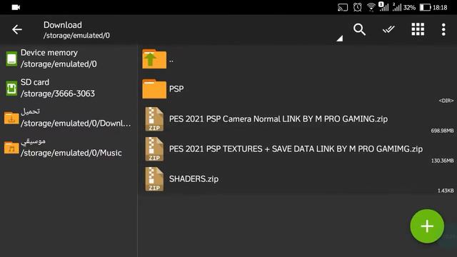Click the music folder bookmark icon
The height and width of the screenshot is (257, 457).
click(11, 148)
